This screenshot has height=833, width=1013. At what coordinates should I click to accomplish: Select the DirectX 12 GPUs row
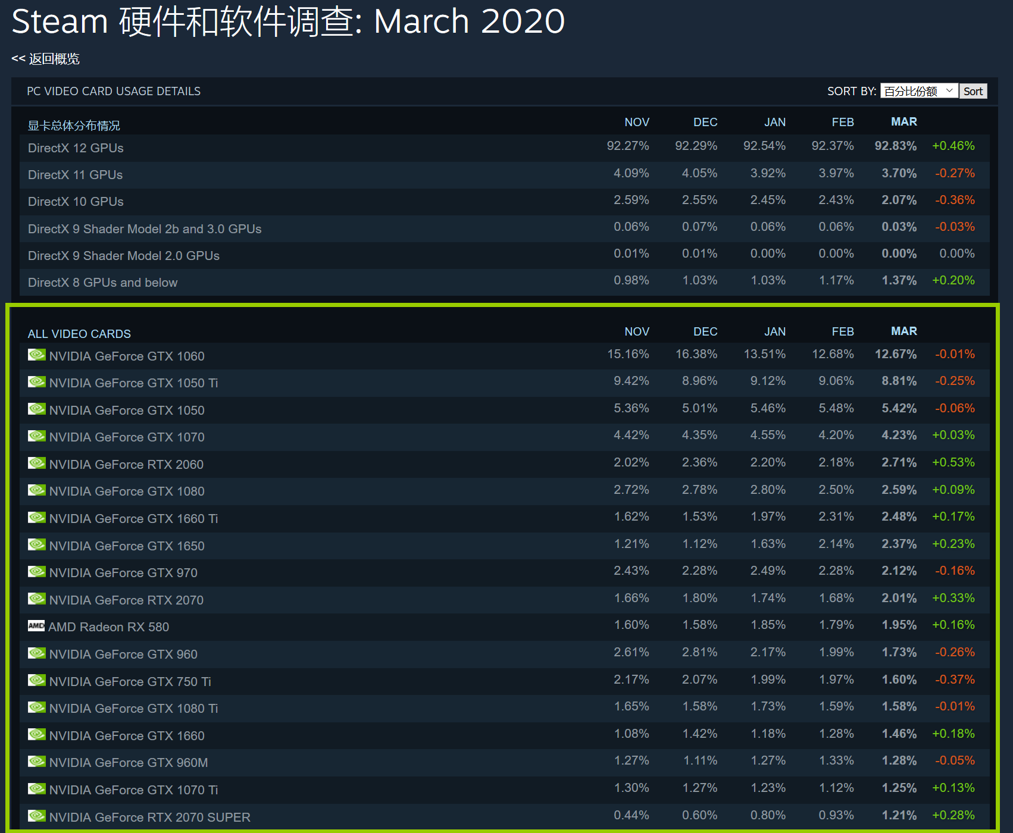pos(76,148)
